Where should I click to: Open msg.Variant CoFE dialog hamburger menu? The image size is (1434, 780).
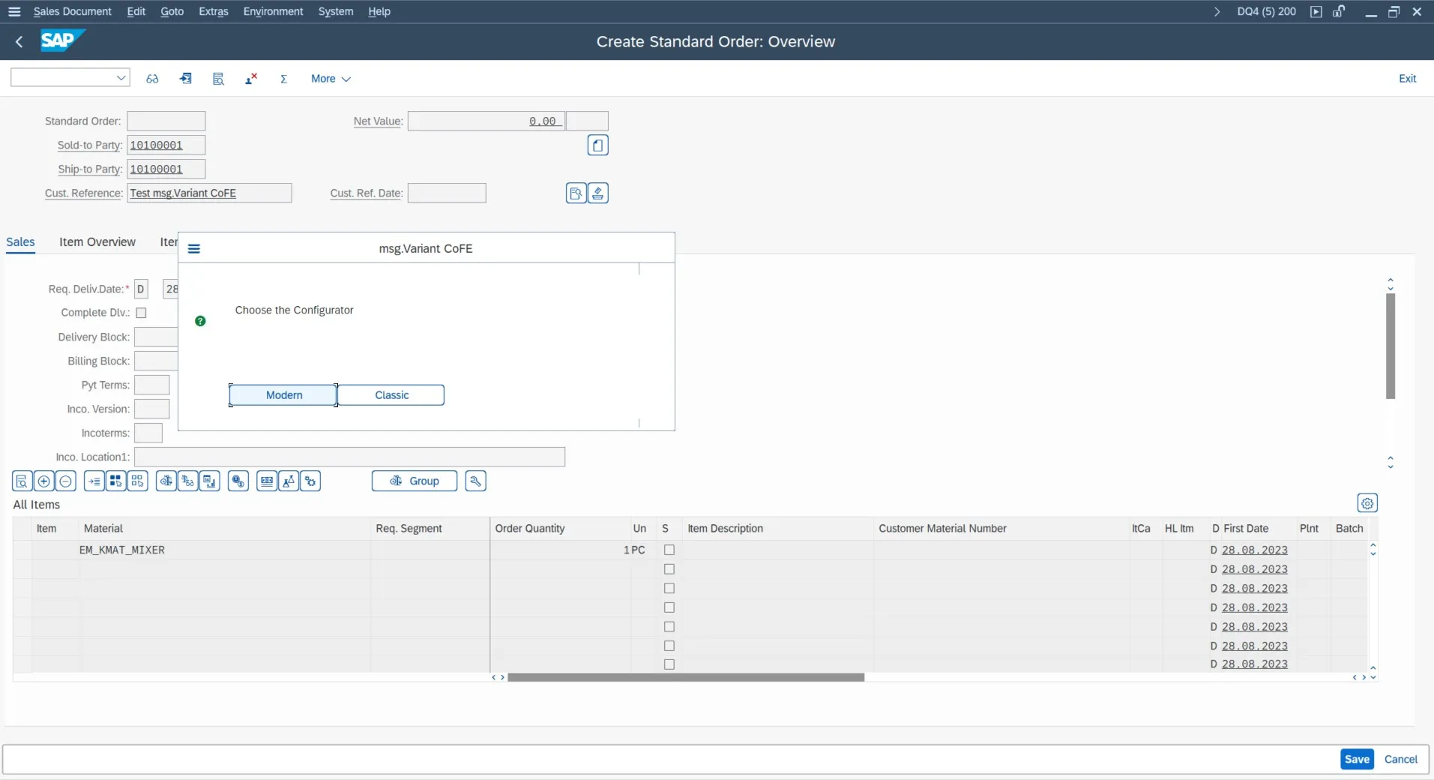[194, 249]
